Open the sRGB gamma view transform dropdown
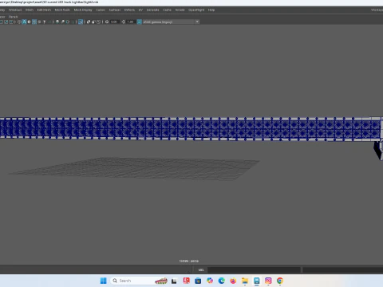The image size is (383, 287). coord(171,22)
